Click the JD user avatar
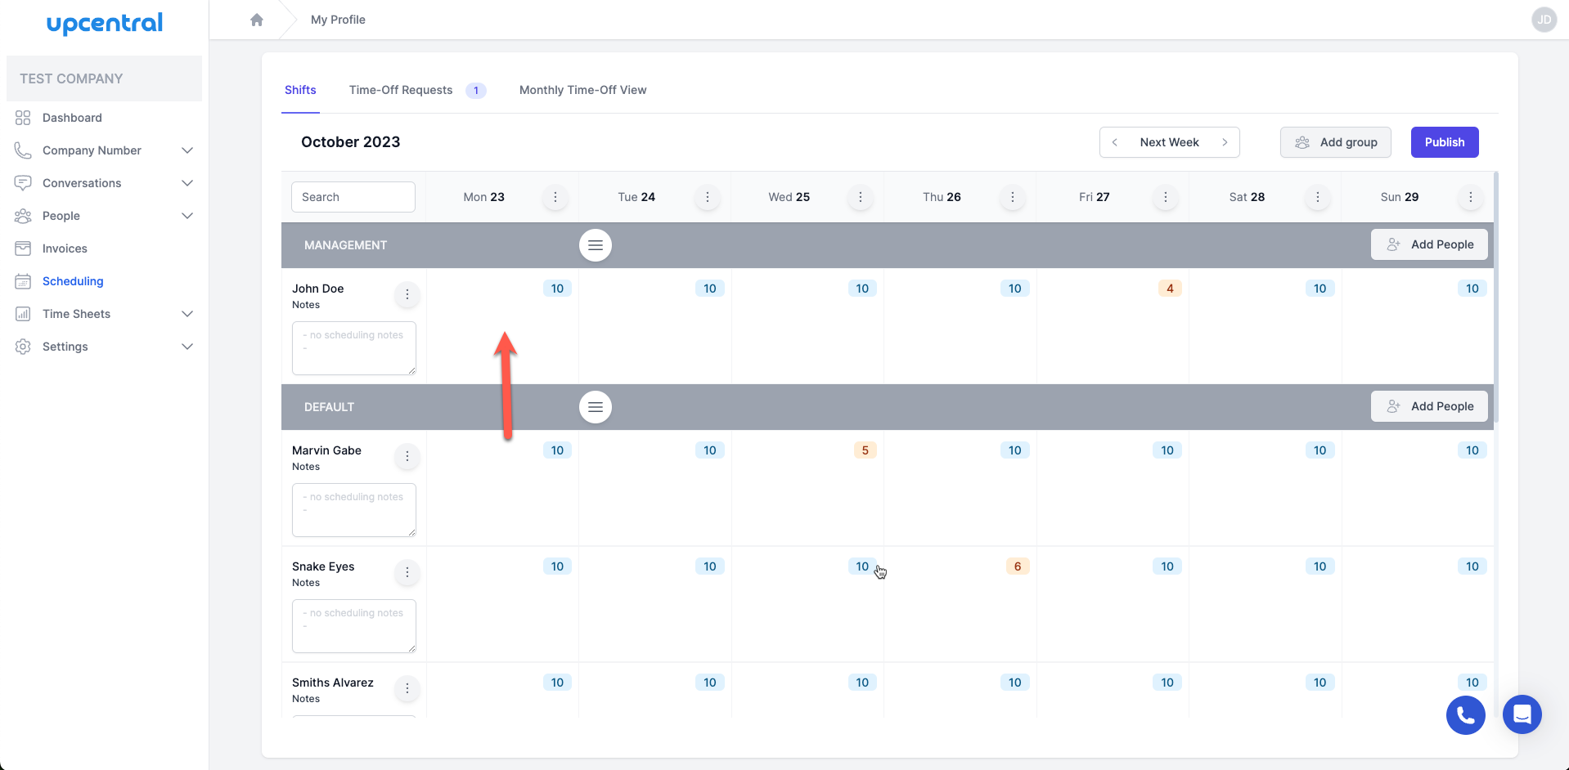 click(x=1544, y=20)
